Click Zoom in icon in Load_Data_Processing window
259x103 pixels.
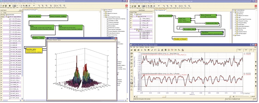pos(60,6)
